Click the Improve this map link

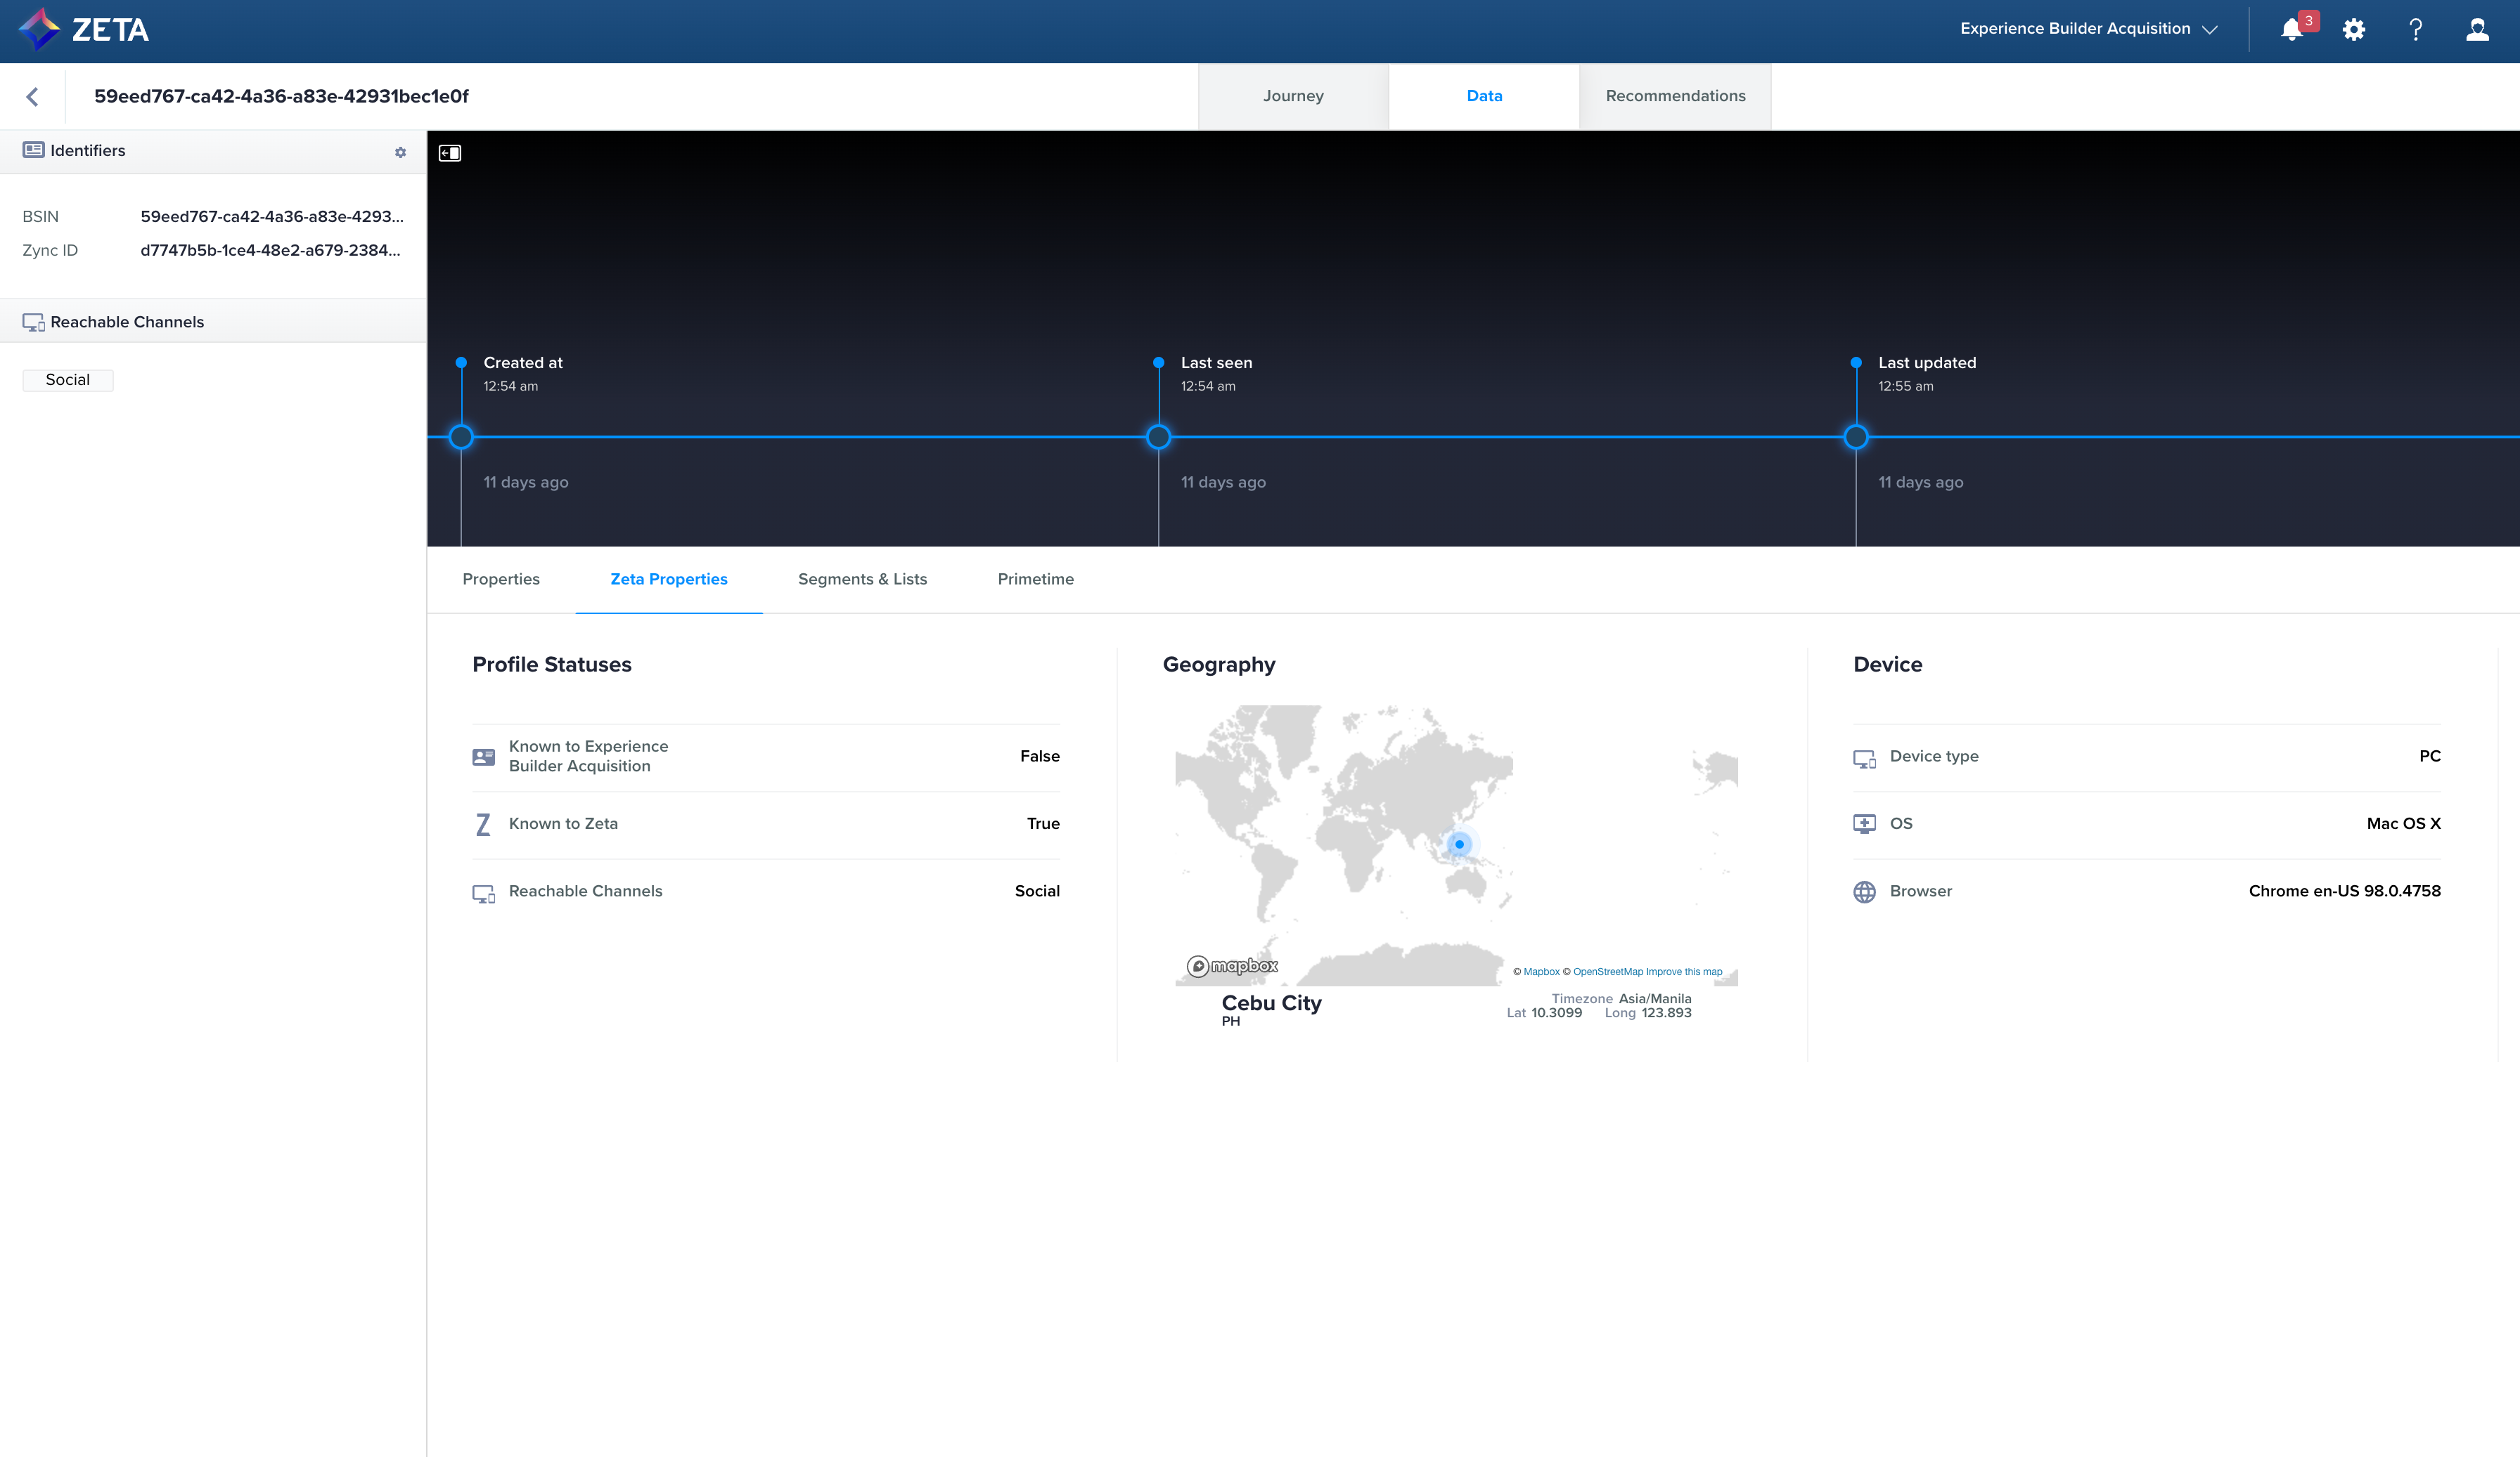pos(1684,972)
